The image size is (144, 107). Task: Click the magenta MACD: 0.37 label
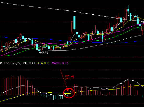pyautogui.click(x=60, y=63)
